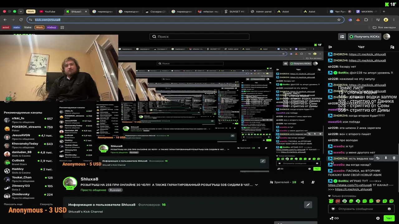Open the emoji picker in message box
This screenshot has height=224, width=399.
click(x=389, y=209)
